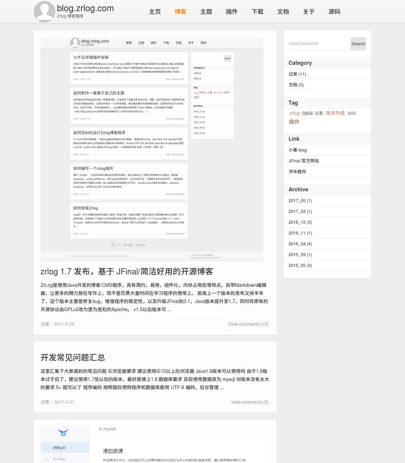This screenshot has width=405, height=463.
Task: Click the 七牛云 添加资源 screenshot thumbnail
Action: (152, 444)
